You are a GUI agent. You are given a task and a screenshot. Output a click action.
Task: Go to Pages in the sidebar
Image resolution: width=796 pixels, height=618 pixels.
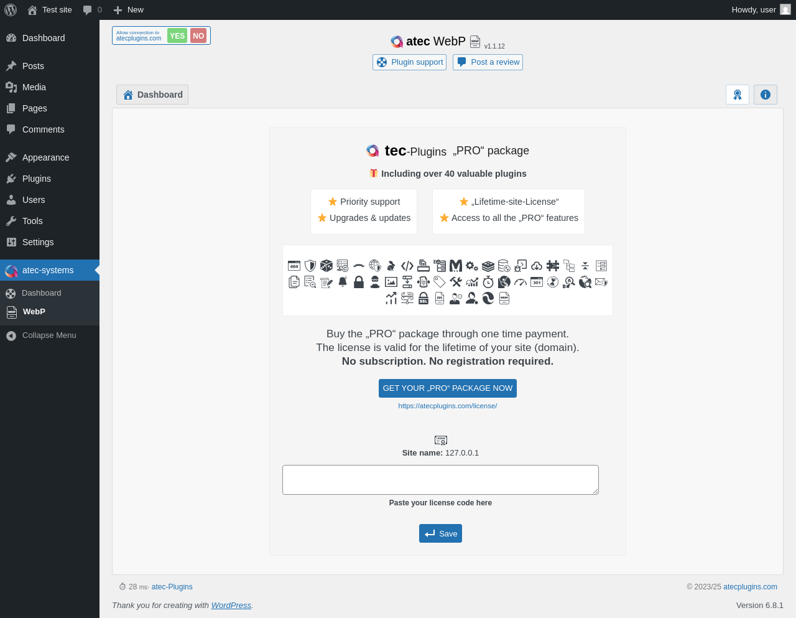50,108
